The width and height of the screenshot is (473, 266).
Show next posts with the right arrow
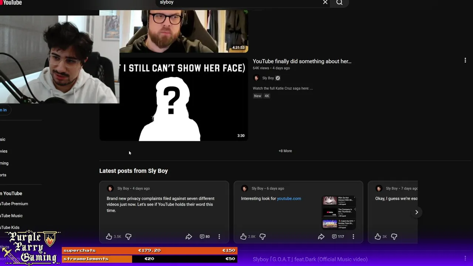[416, 212]
